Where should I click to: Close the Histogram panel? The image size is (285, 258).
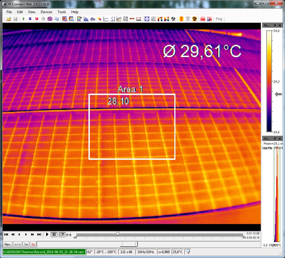tap(280, 138)
